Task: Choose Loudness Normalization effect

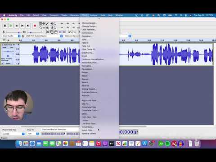Action: [99, 59]
